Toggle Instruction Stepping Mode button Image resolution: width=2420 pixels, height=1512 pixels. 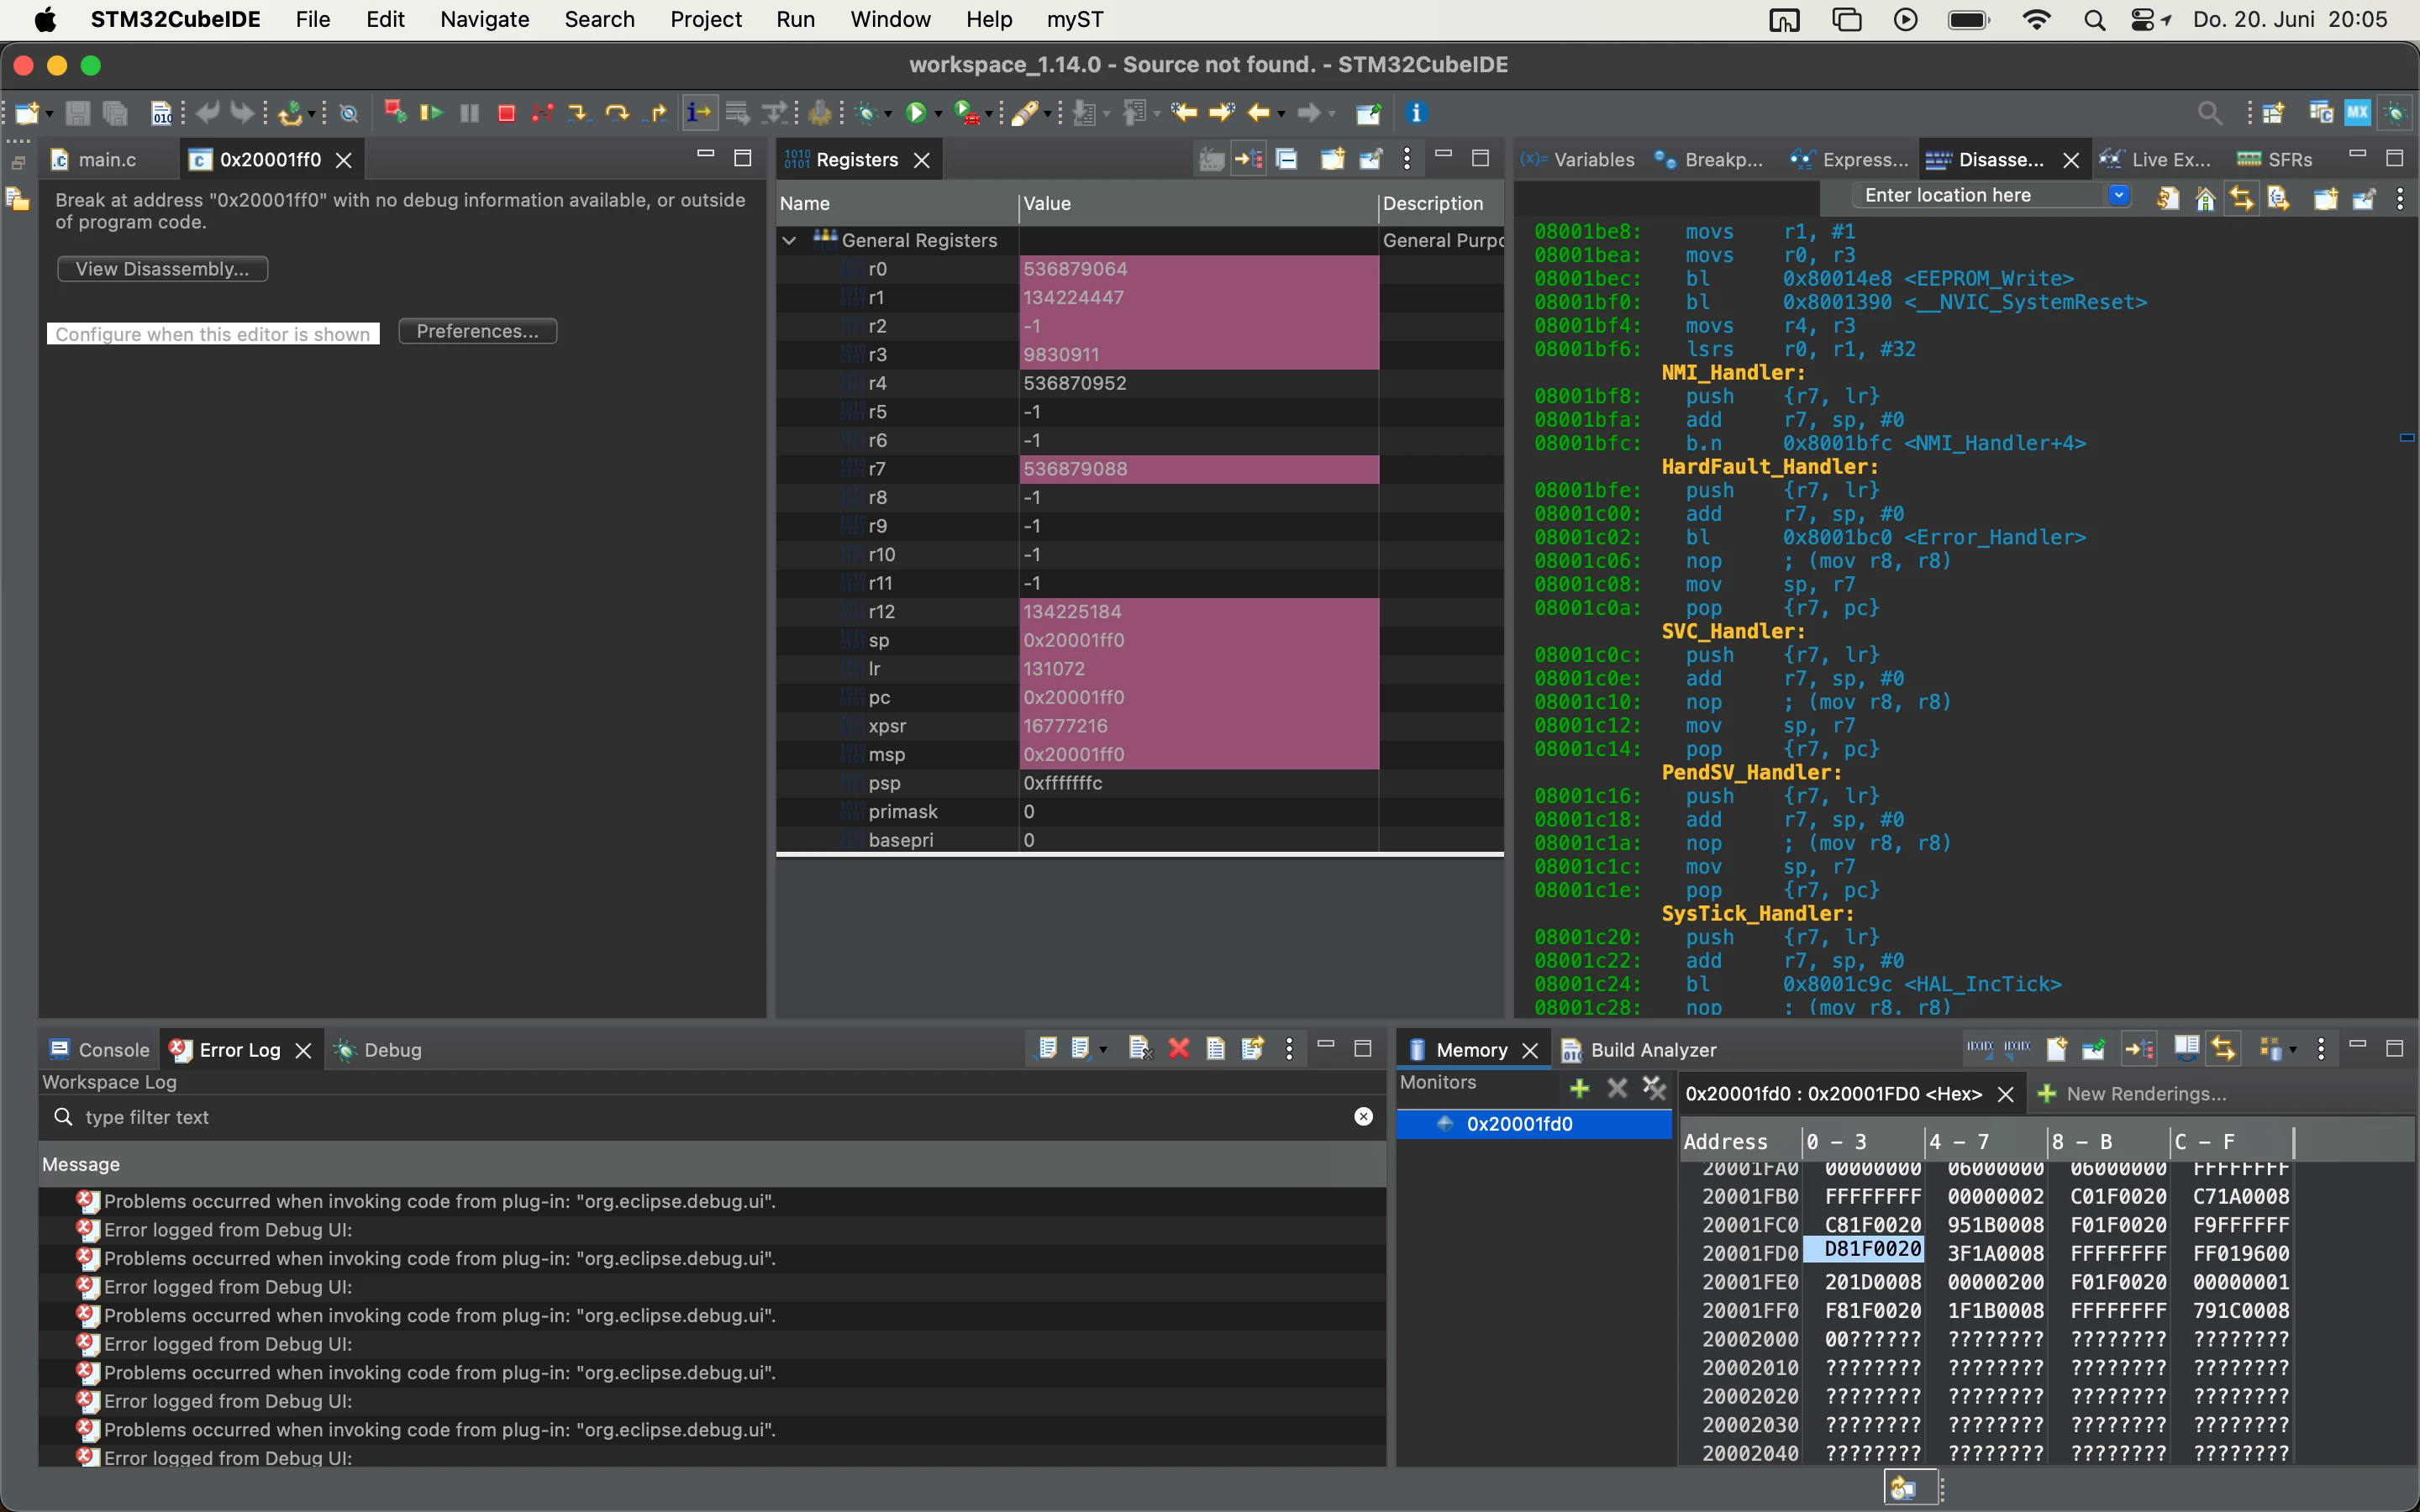click(699, 113)
